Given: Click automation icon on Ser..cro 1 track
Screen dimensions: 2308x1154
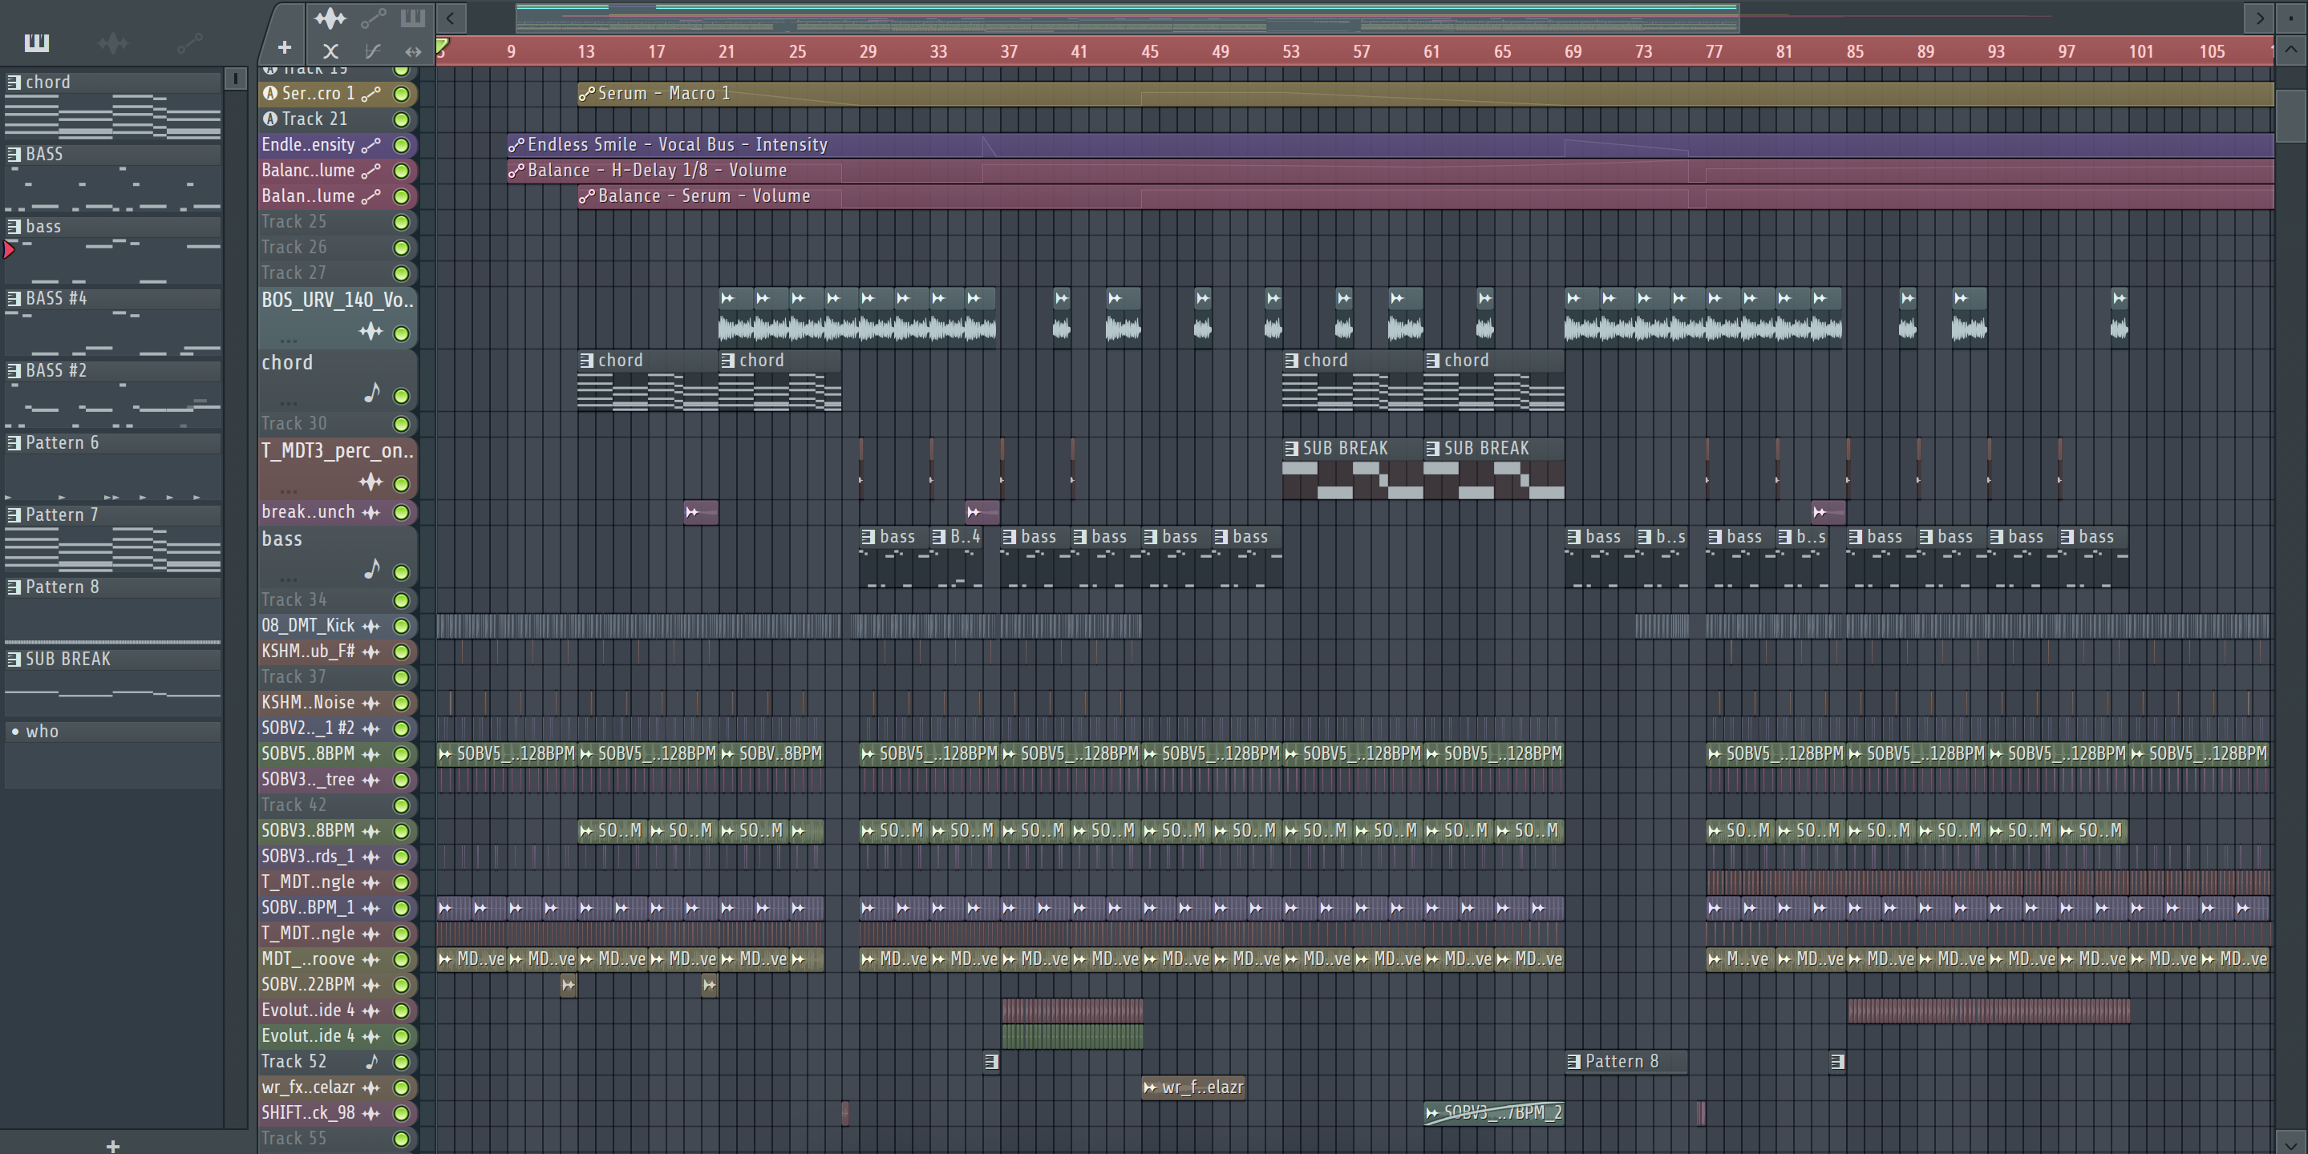Looking at the screenshot, I should tap(371, 93).
